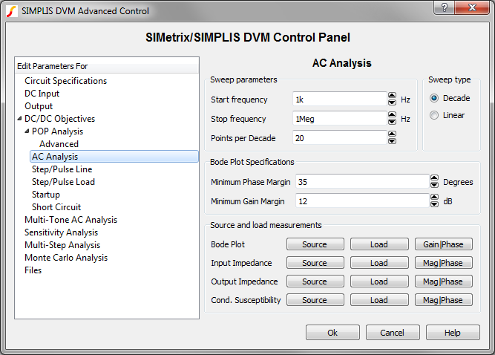Select Monte Carlo Analysis in the tree

click(65, 258)
